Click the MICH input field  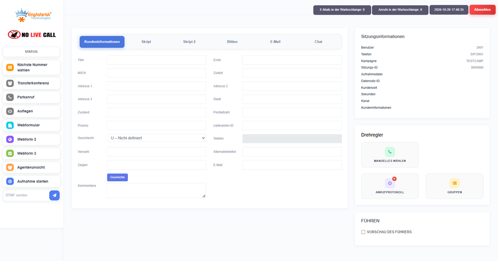tap(156, 73)
